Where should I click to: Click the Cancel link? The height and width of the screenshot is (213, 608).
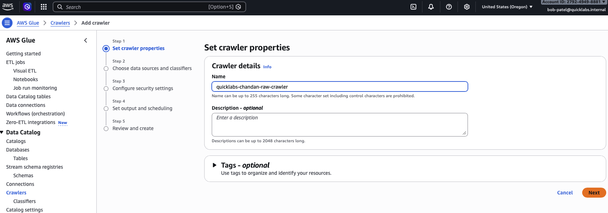tap(565, 193)
